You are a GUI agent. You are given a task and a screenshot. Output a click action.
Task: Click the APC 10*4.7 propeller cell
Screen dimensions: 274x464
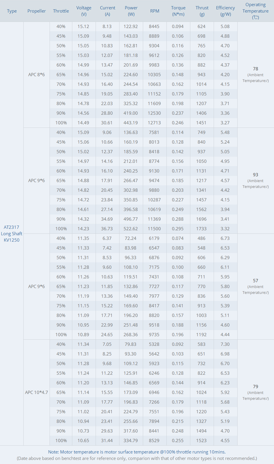pos(36,393)
